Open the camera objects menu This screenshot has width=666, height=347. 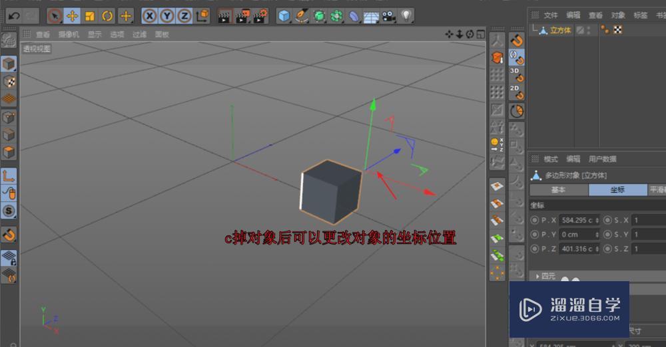click(389, 16)
